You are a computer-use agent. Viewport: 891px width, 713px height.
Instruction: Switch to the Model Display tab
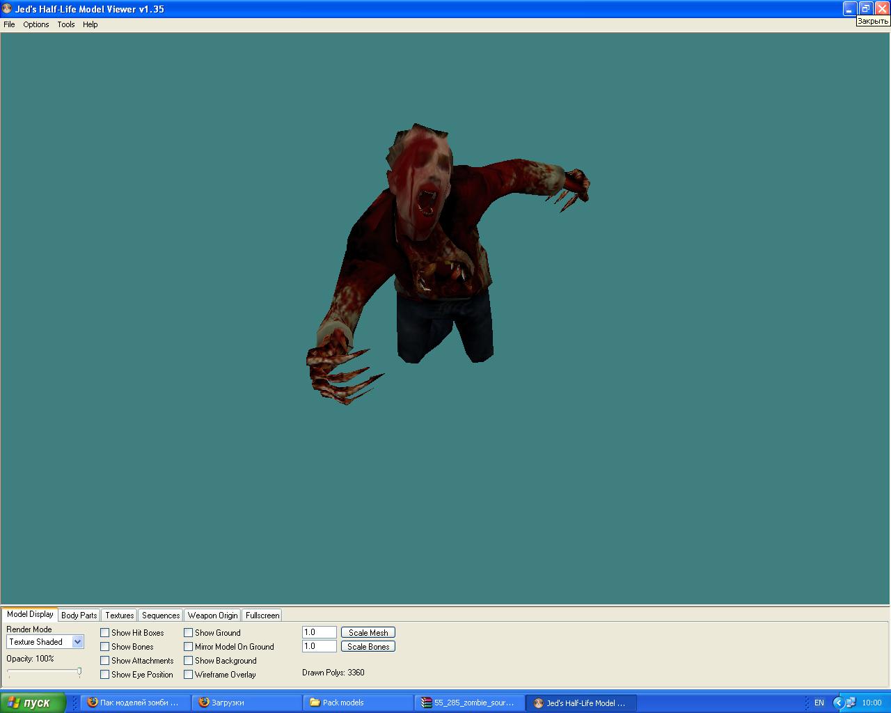(x=30, y=614)
